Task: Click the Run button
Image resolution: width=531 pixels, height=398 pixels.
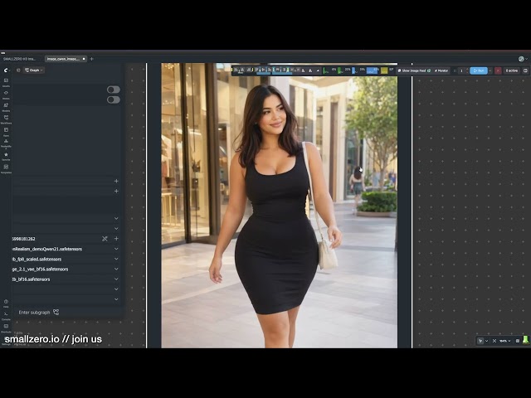Action: 479,70
